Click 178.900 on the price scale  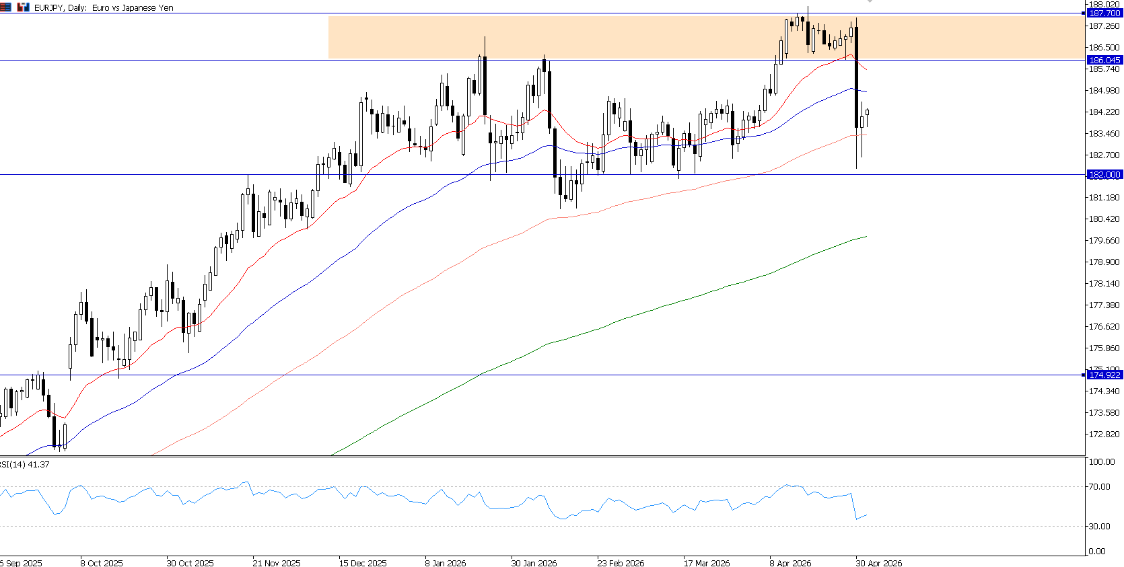[1104, 262]
